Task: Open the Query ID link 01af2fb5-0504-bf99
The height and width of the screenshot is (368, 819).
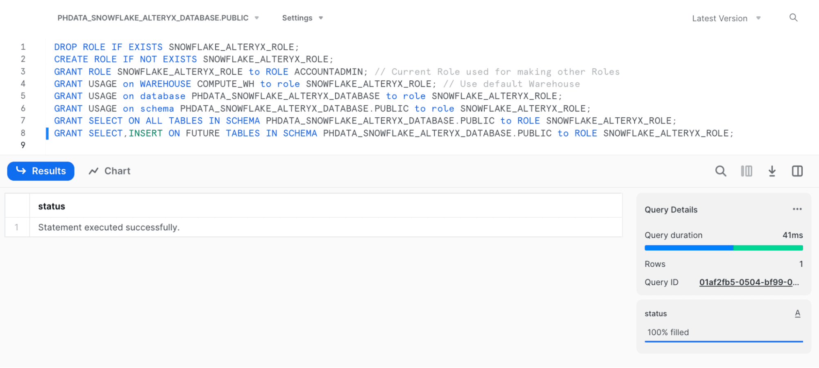Action: point(749,282)
